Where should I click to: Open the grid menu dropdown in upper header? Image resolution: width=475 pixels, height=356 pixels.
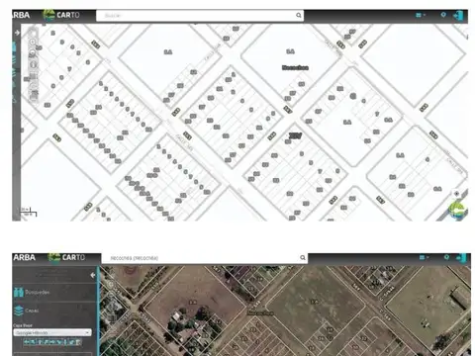[421, 15]
